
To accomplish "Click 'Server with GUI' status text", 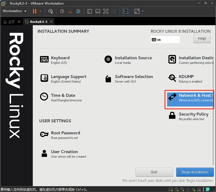I will point(125,82).
